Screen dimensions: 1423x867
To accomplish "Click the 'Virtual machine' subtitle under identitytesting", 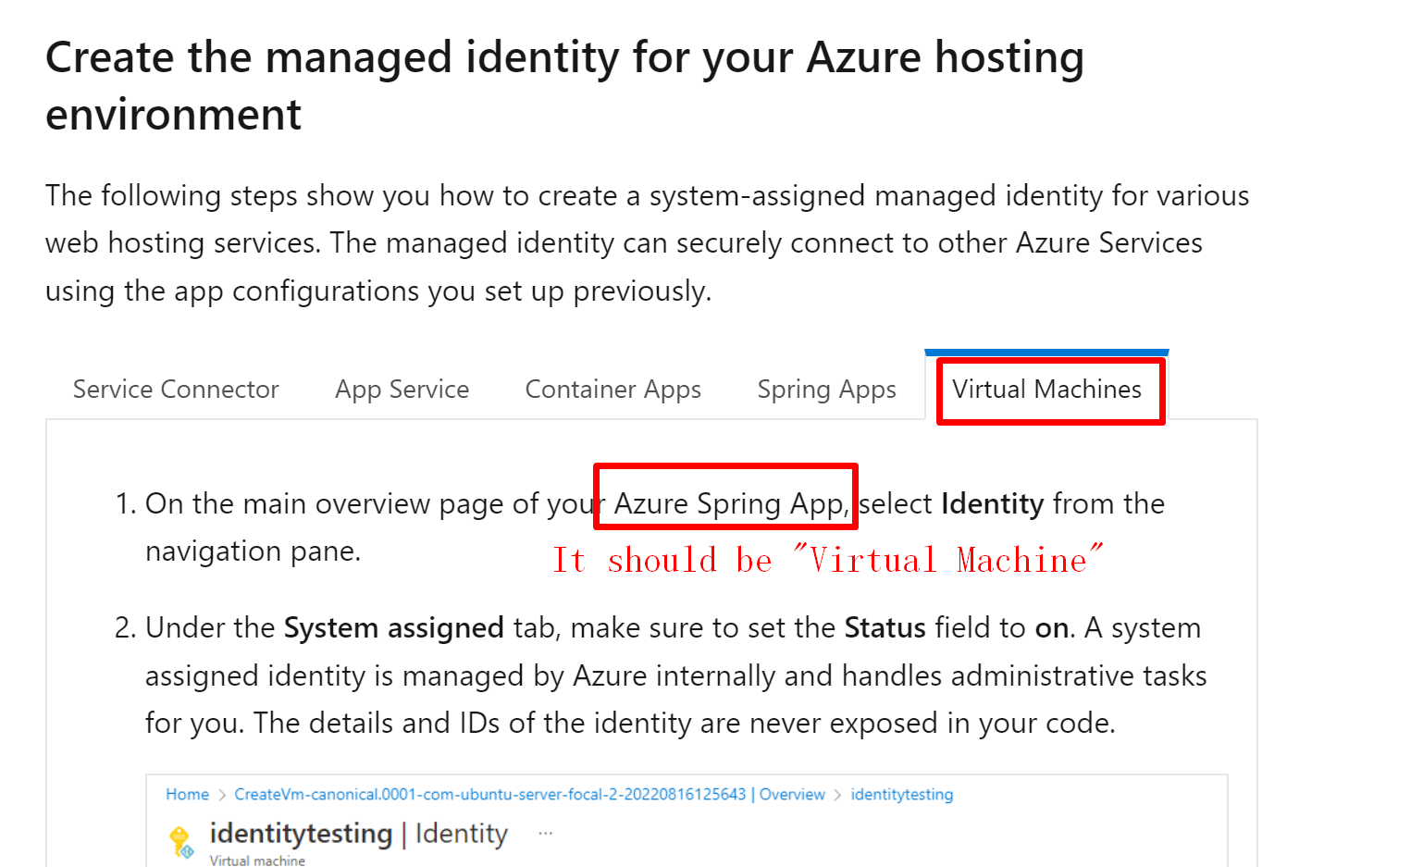I will 257,861.
